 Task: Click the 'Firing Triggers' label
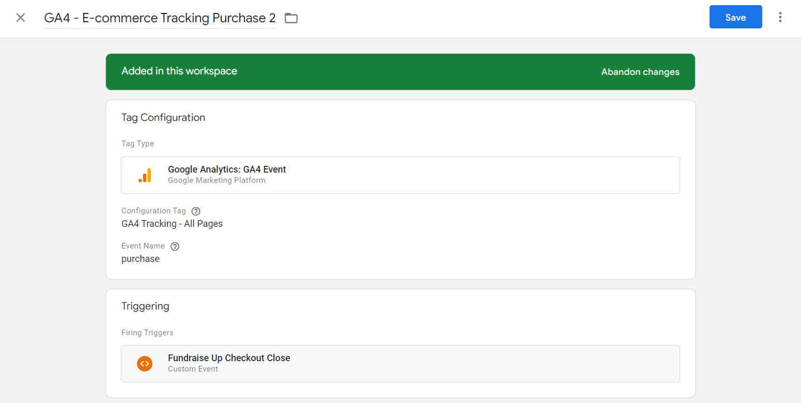pos(147,333)
